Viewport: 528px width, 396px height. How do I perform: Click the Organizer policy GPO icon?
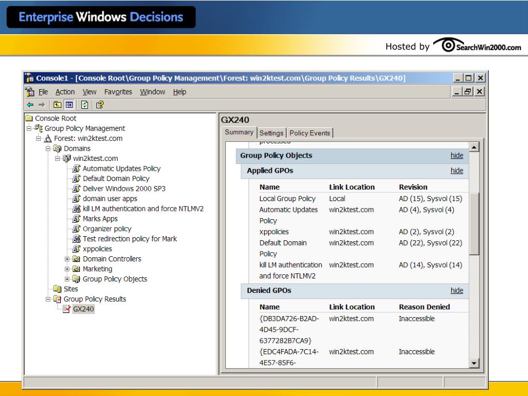pos(76,228)
